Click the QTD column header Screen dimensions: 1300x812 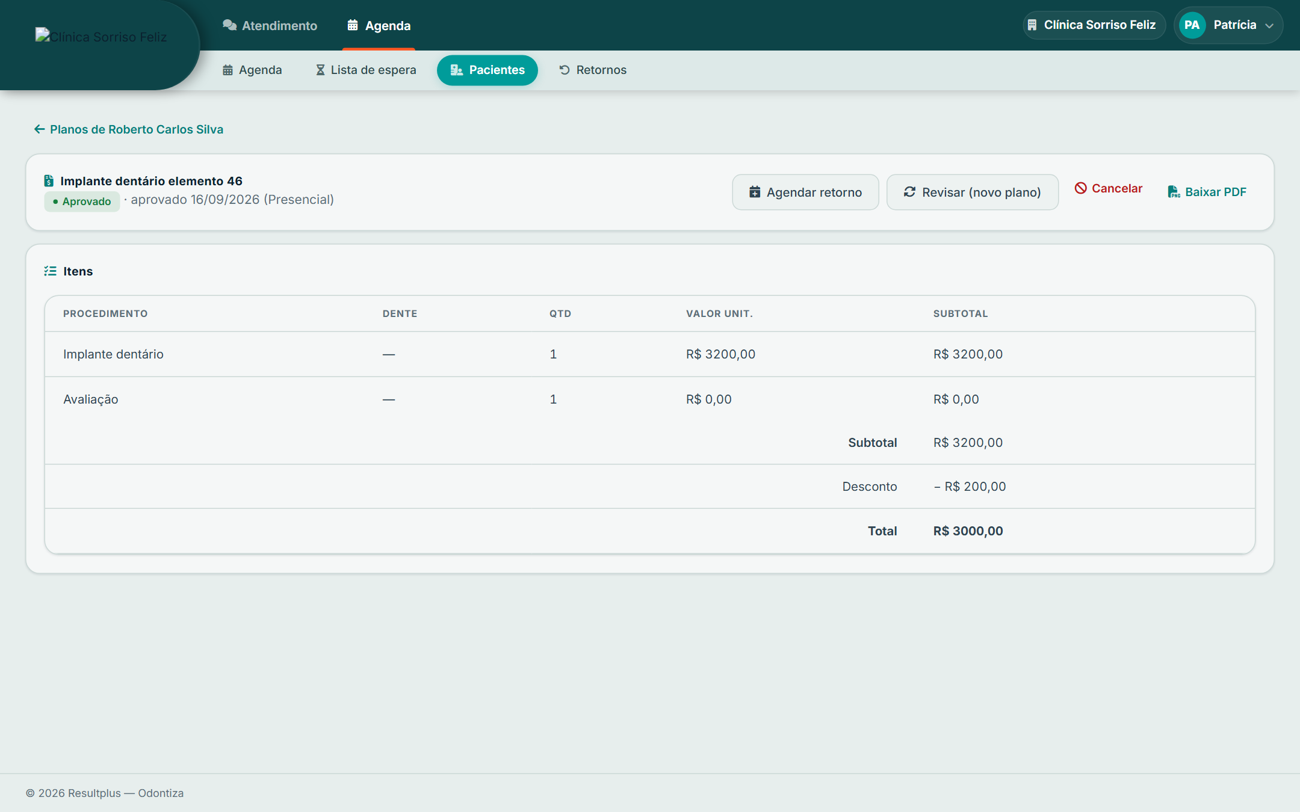pos(560,314)
